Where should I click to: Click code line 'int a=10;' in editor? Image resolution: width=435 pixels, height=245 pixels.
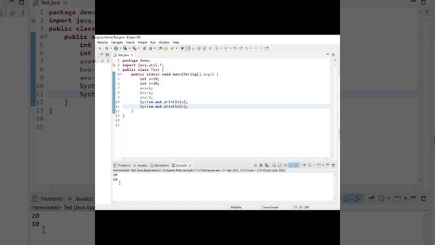(x=150, y=79)
